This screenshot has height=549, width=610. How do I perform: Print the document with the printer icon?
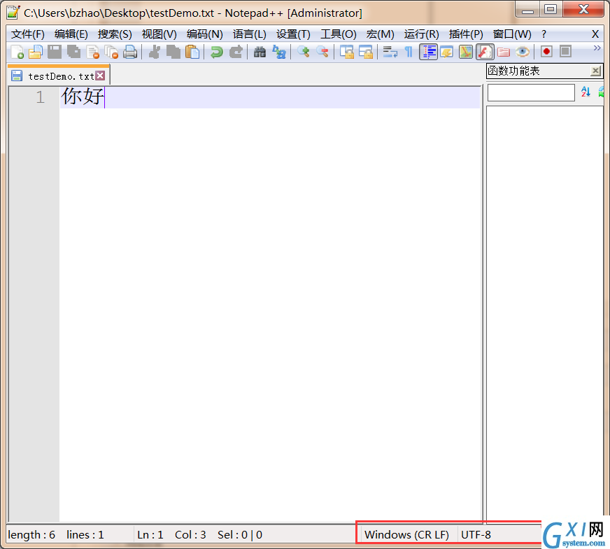(130, 52)
